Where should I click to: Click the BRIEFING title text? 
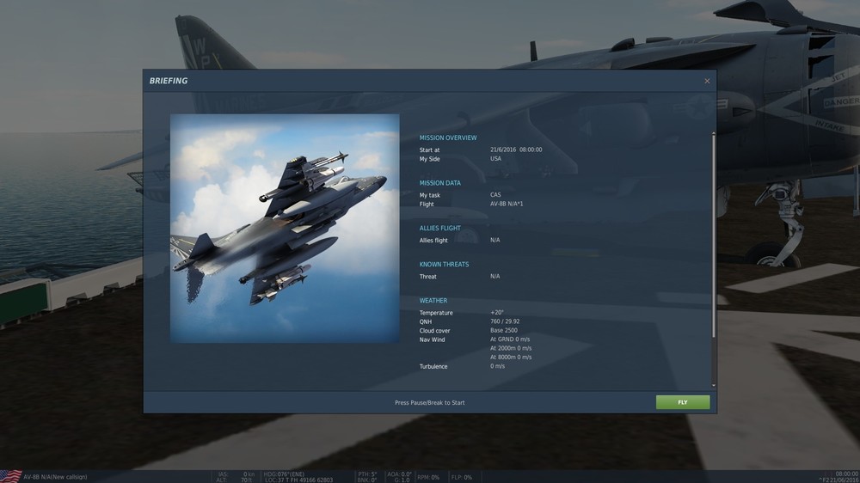point(169,81)
